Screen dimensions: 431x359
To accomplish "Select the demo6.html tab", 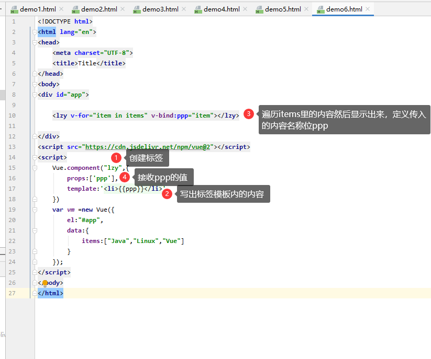I will (x=344, y=9).
